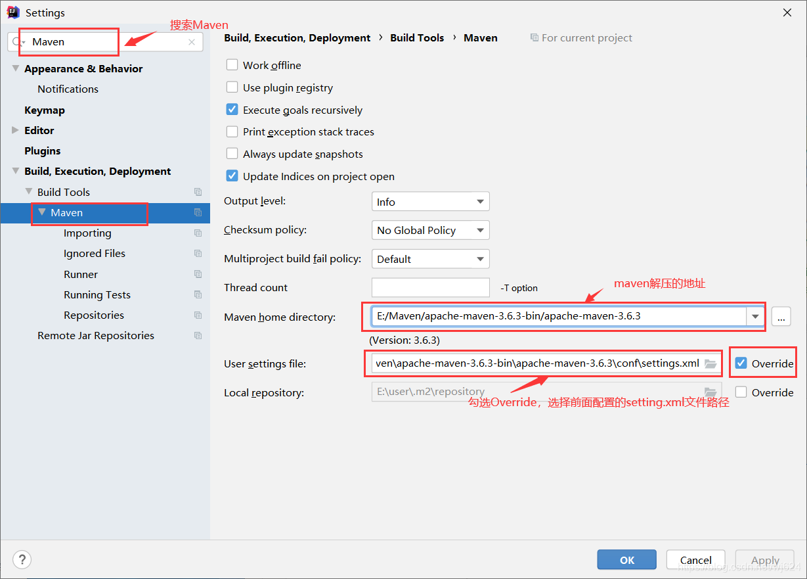This screenshot has width=807, height=579.
Task: Open the Notifications settings page
Action: (x=68, y=89)
